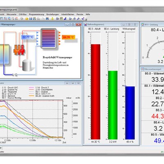Click the printer icon in the toolbar
The width and height of the screenshot is (164, 164).
tap(38, 18)
